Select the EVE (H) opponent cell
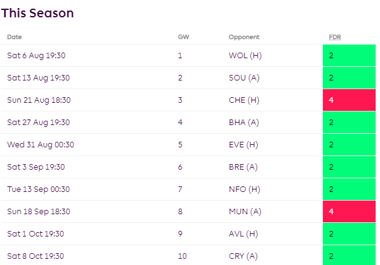The image size is (380, 265). (243, 145)
